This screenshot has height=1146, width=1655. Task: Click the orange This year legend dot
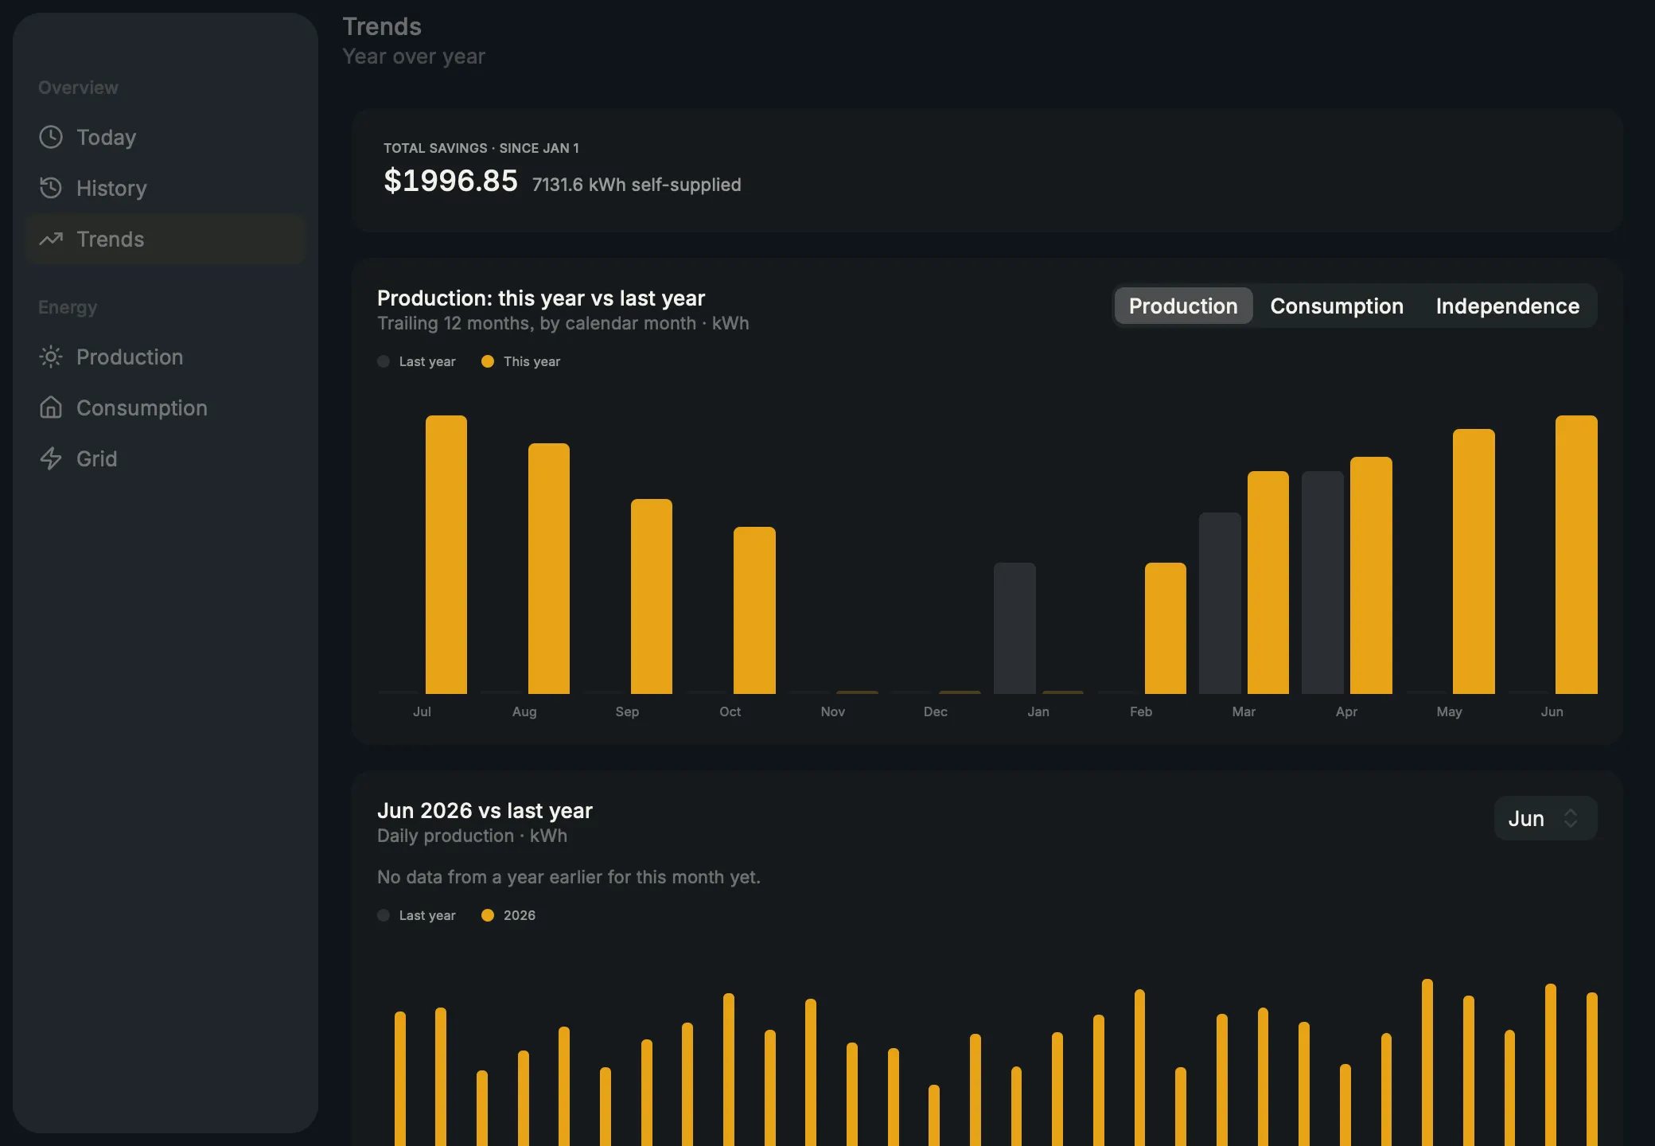pyautogui.click(x=488, y=361)
